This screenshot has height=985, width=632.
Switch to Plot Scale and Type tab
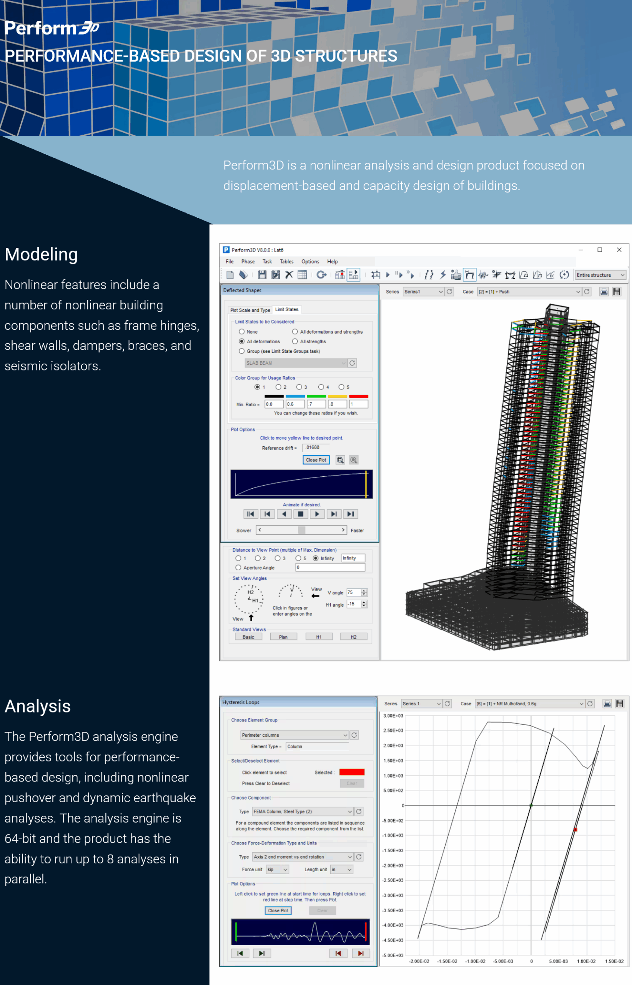click(250, 310)
